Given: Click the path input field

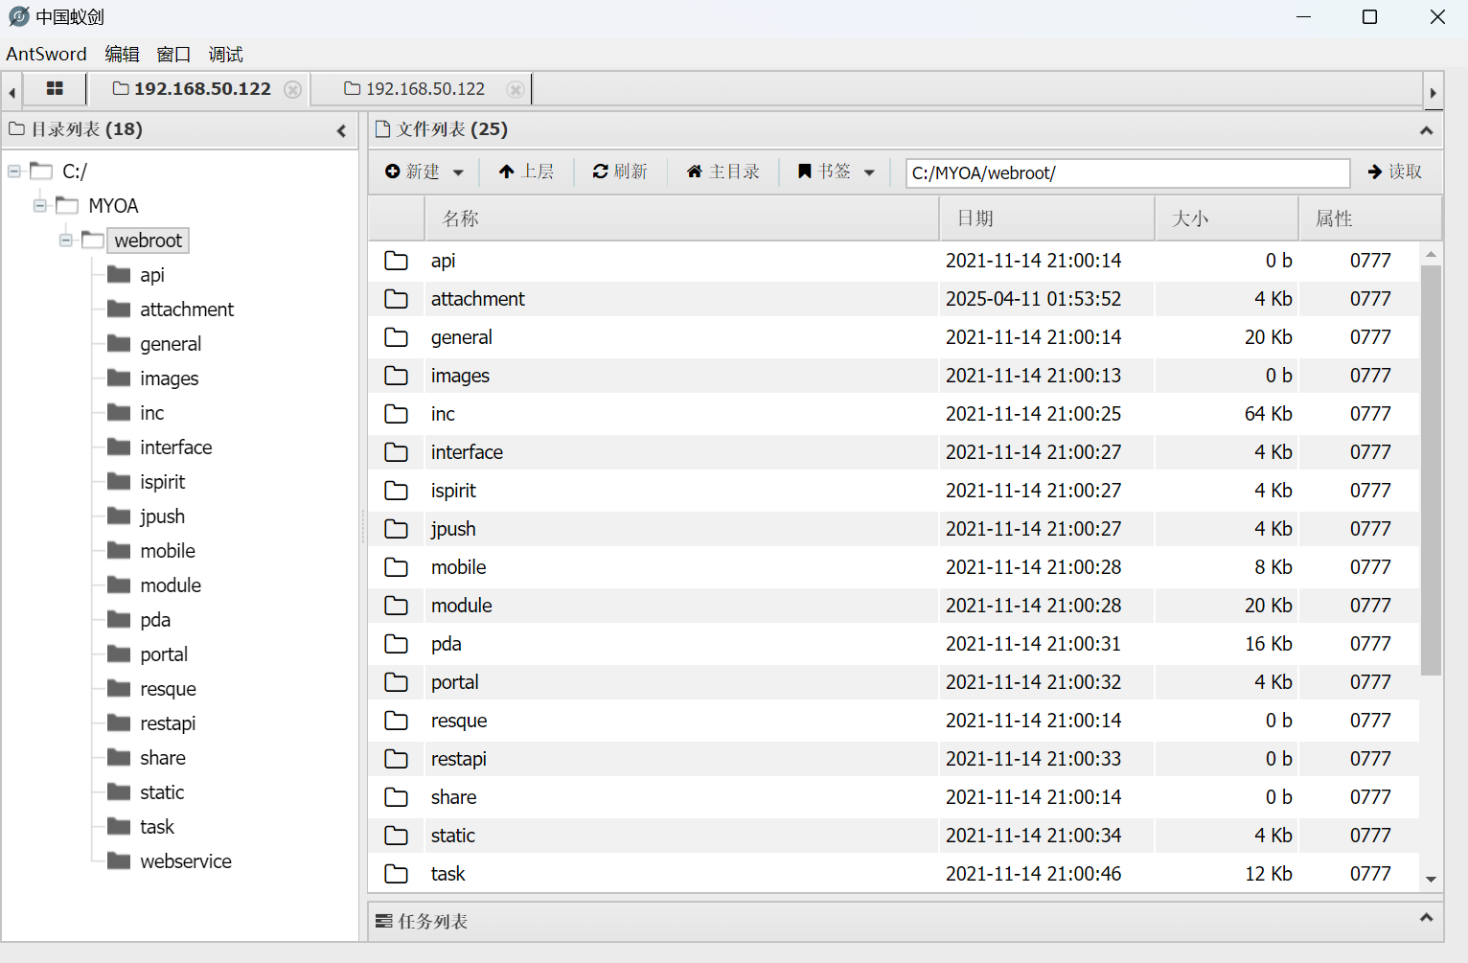Looking at the screenshot, I should coord(1127,173).
